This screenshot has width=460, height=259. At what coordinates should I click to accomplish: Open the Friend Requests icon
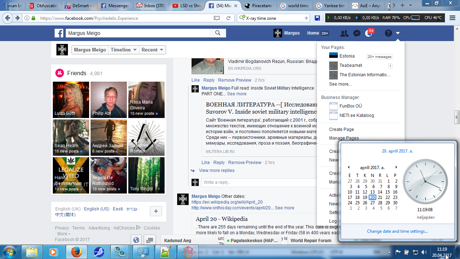point(344,33)
